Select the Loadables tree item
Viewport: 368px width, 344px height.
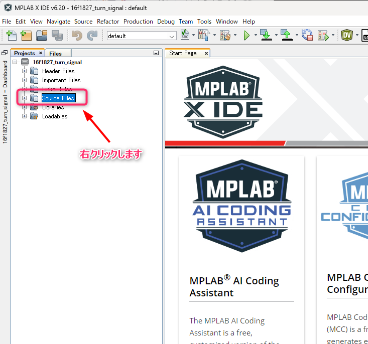point(55,116)
